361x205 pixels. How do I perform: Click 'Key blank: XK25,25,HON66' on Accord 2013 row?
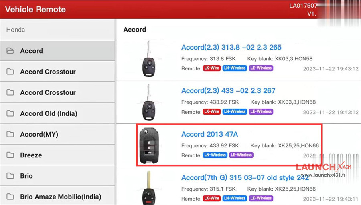[284, 146]
